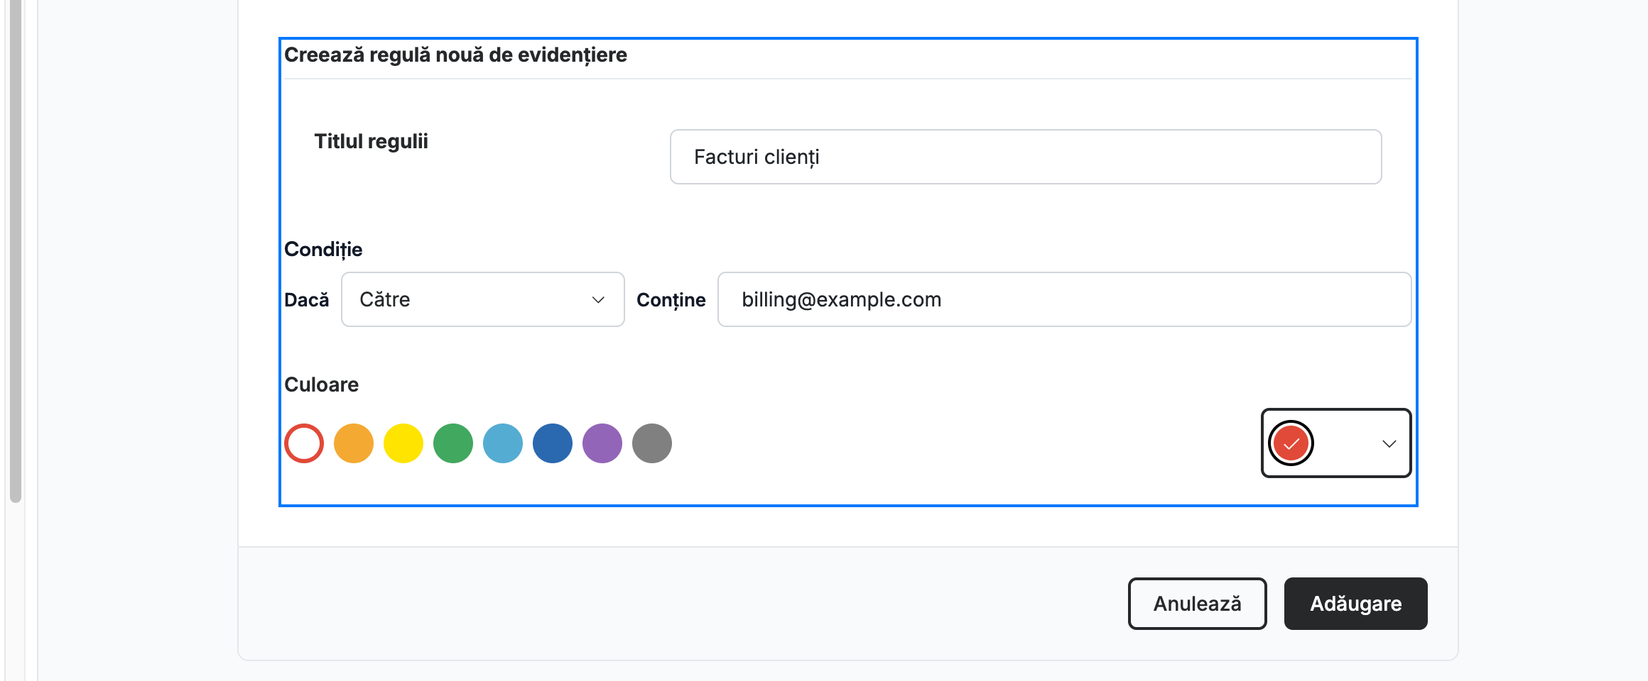Screen dimensions: 1648x681
Task: Open the Dacă field dropdown showing Către
Action: (483, 299)
